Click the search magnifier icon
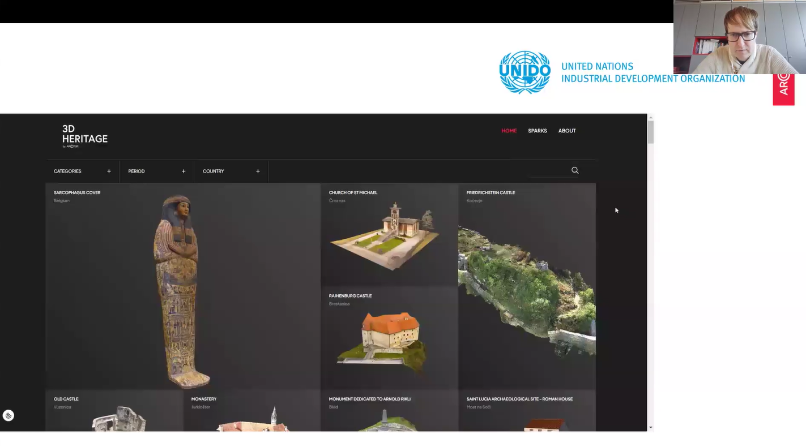 575,170
